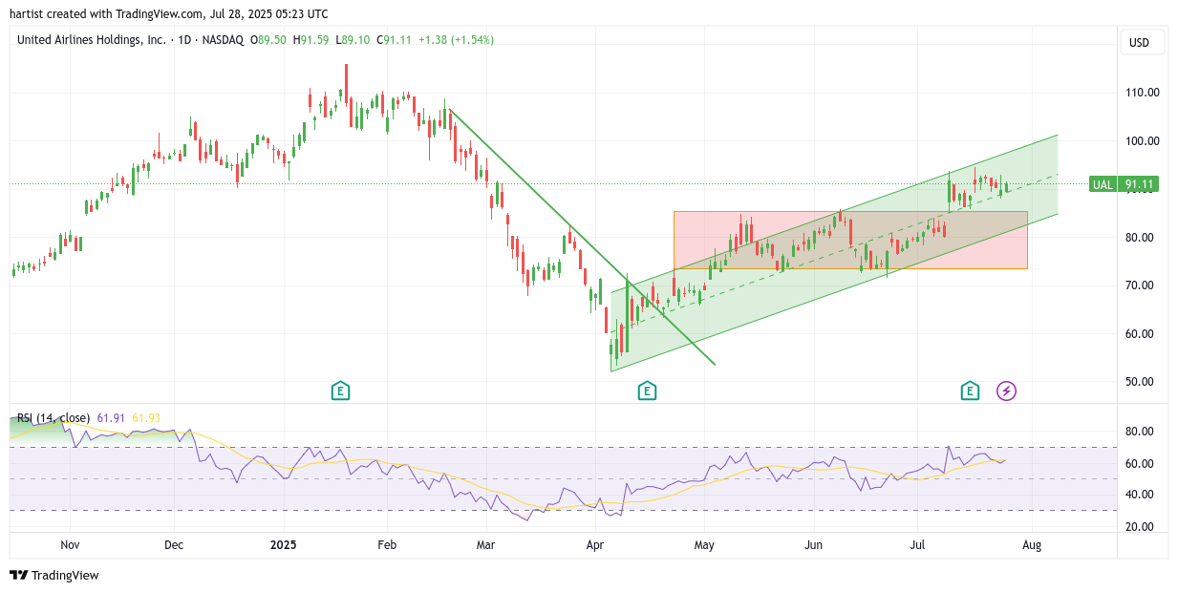Click the earnings E marker in mid-July
The width and height of the screenshot is (1178, 592).
(x=971, y=391)
